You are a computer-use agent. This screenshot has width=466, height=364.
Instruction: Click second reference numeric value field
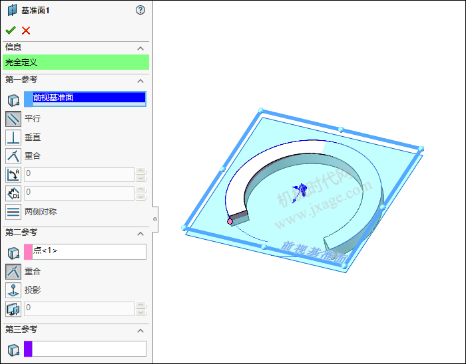(x=79, y=309)
